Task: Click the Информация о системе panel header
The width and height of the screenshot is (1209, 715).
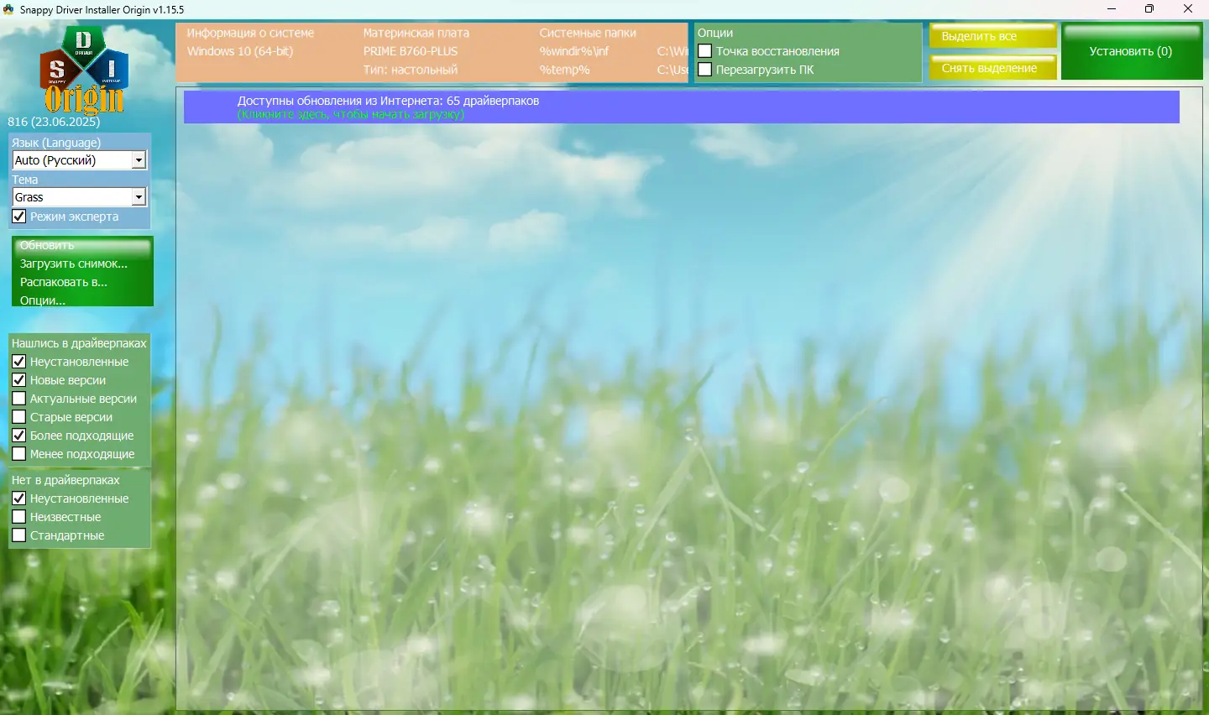Action: pos(250,33)
